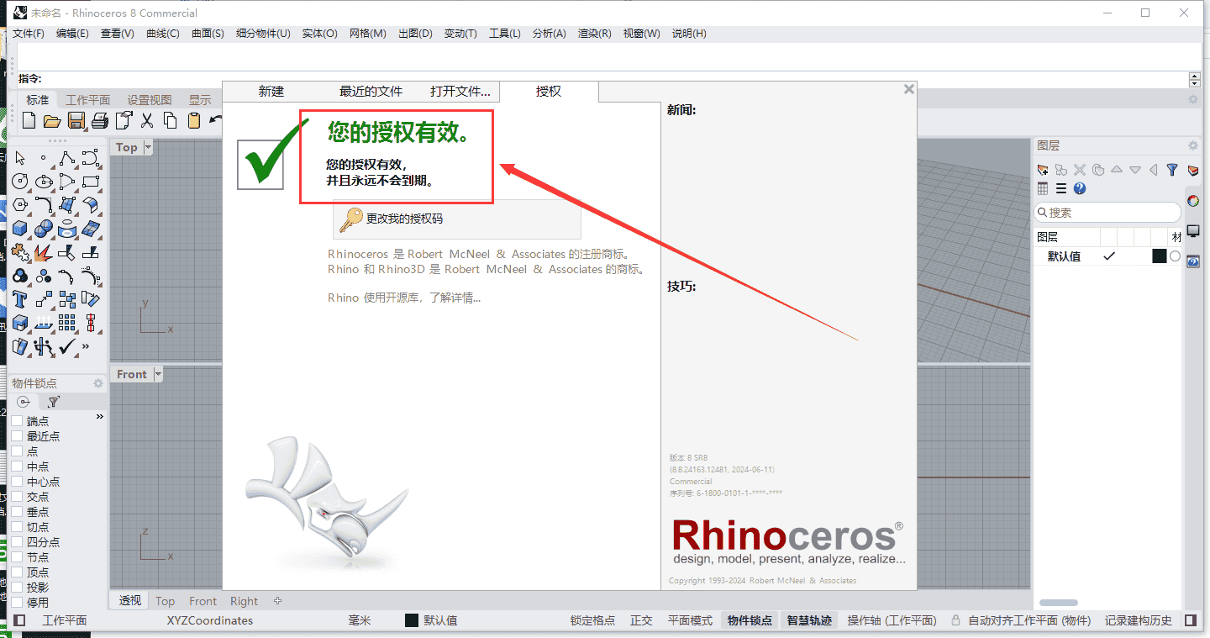Switch to the 新建 tab in dialog

coord(271,92)
